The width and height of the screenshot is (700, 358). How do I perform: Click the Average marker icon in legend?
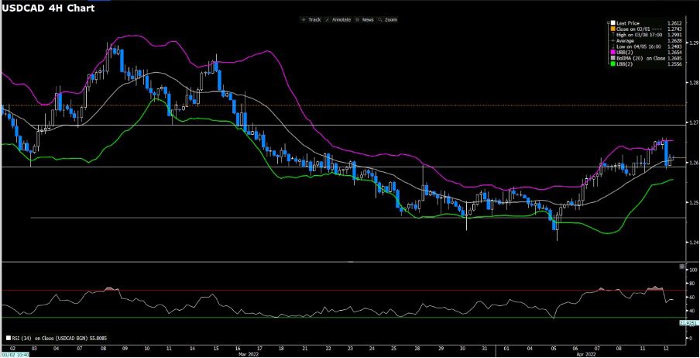coord(613,40)
